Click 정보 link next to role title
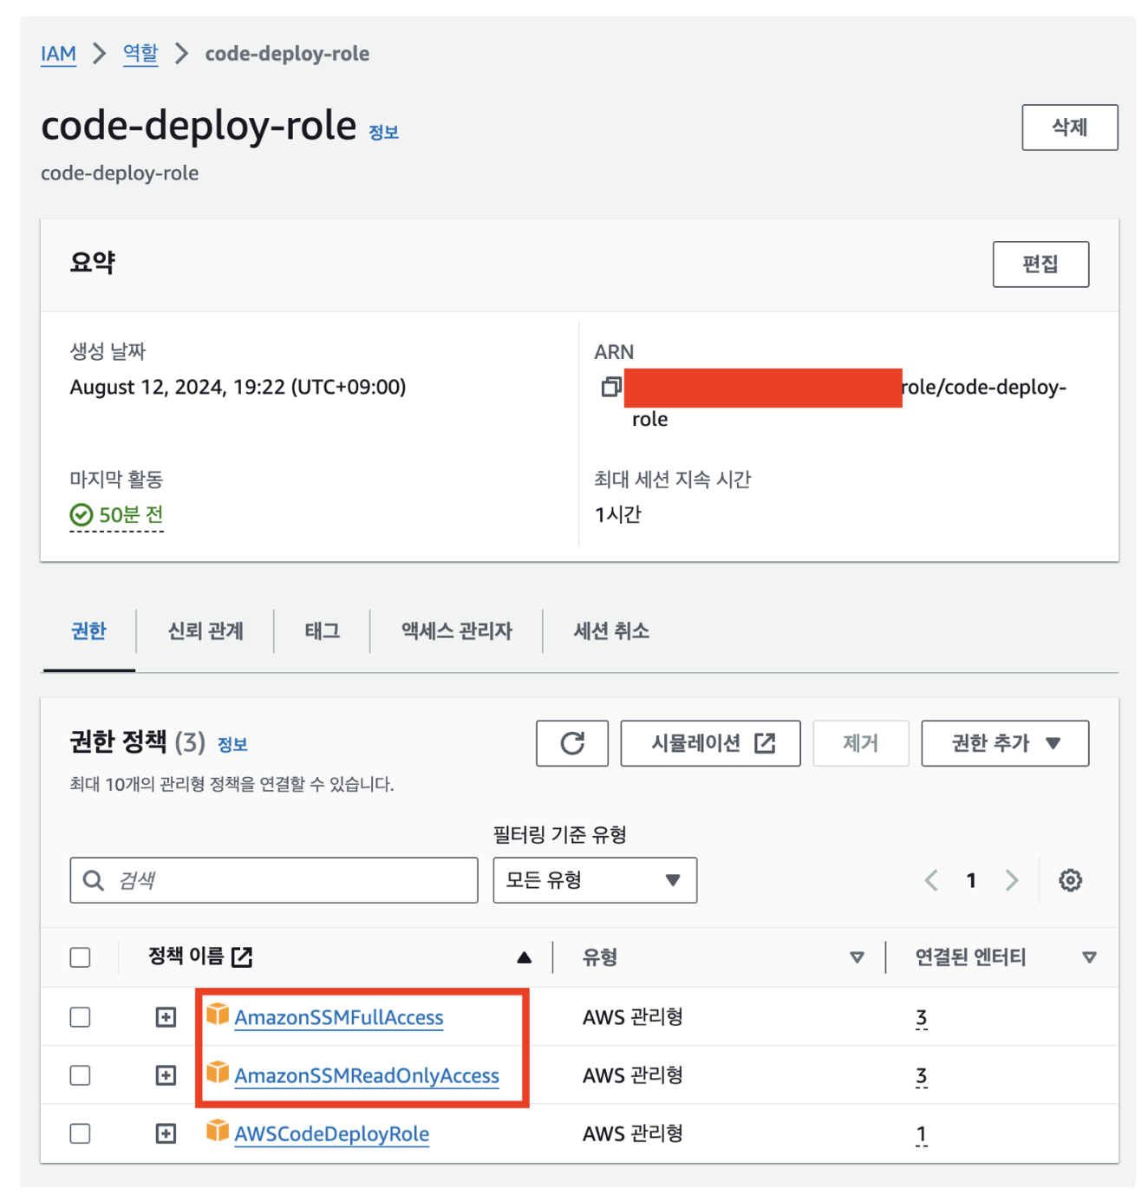Viewport: 1148px width, 1195px height. (x=383, y=132)
